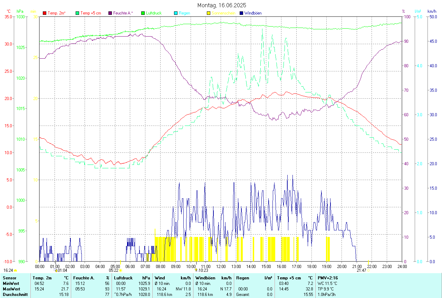Screen dimensions: 442x298
Task: Click the green Luftdruck legend square
Action: point(143,13)
